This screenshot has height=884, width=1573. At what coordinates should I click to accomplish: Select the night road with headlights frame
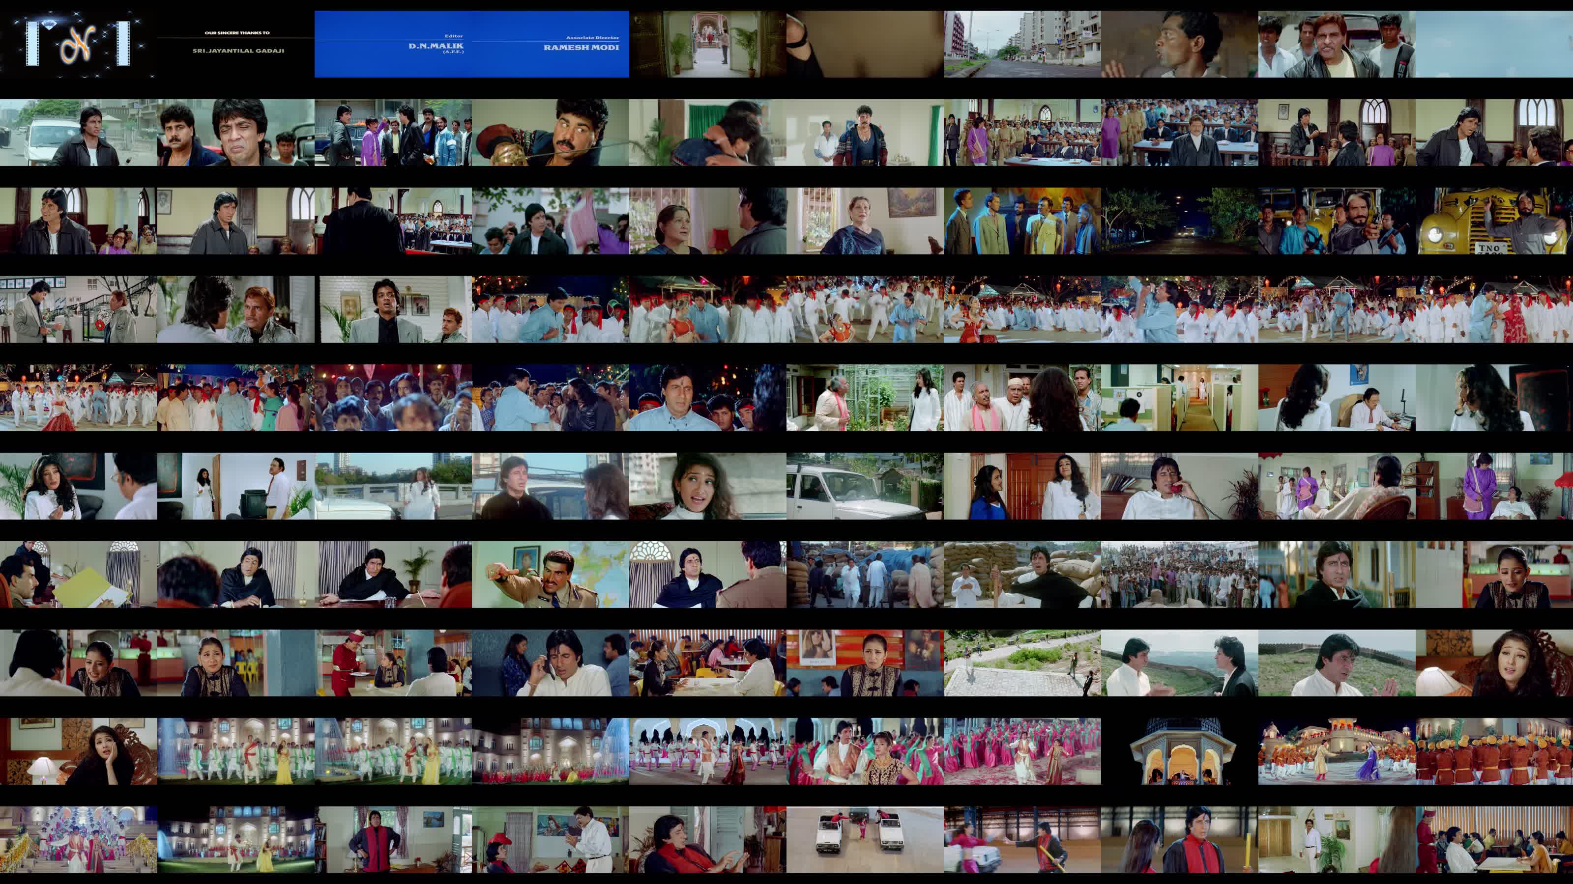[1180, 221]
